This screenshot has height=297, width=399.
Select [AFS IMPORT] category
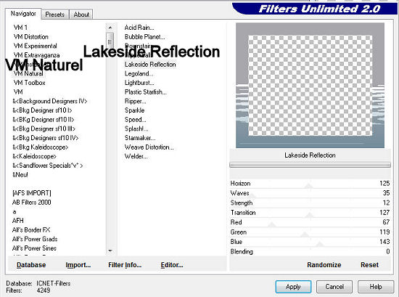point(31,193)
